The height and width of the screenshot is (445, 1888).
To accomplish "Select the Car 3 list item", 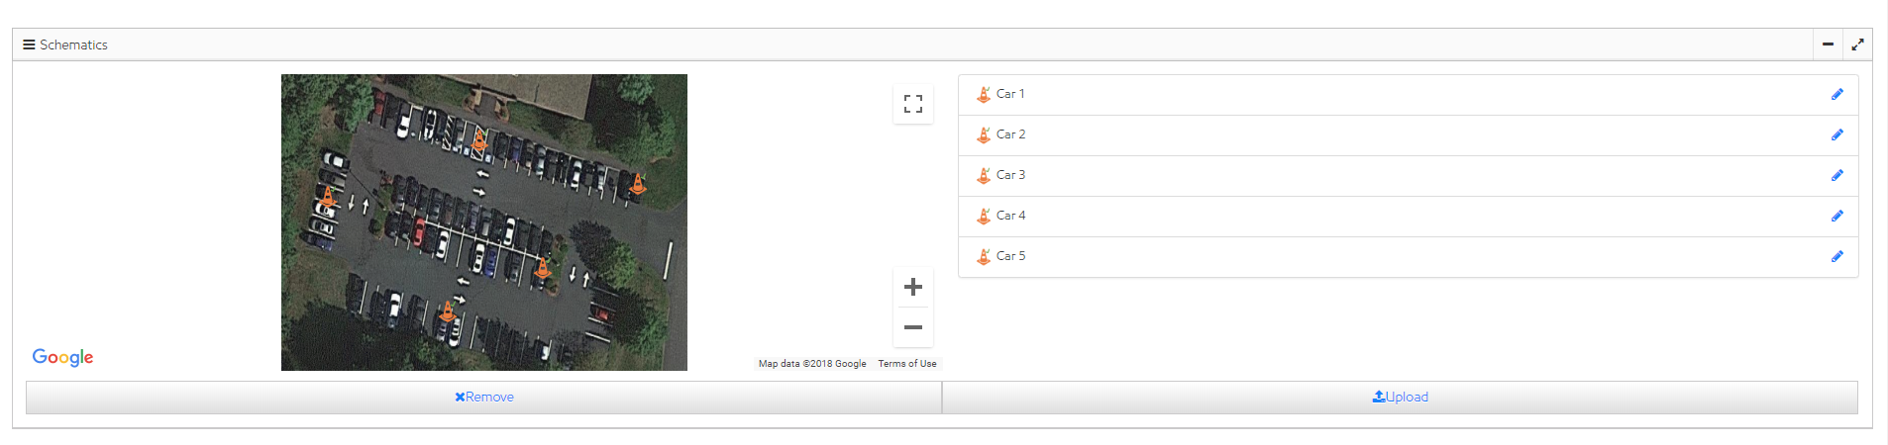I will pyautogui.click(x=1010, y=175).
